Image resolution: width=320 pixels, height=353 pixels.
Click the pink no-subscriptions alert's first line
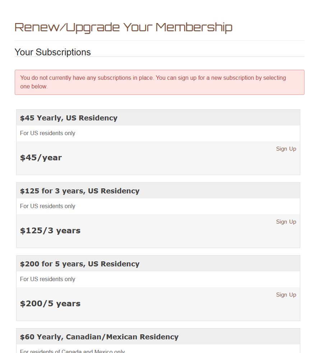tap(153, 78)
